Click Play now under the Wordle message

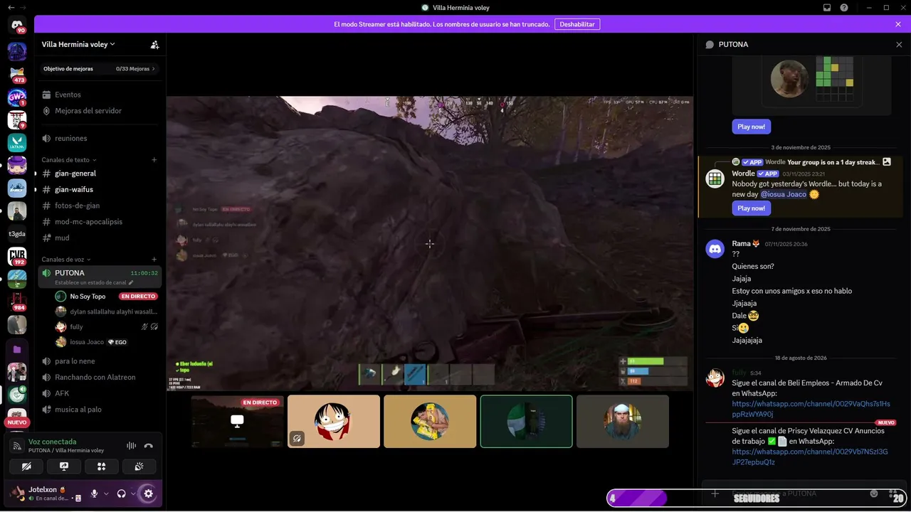(x=751, y=208)
